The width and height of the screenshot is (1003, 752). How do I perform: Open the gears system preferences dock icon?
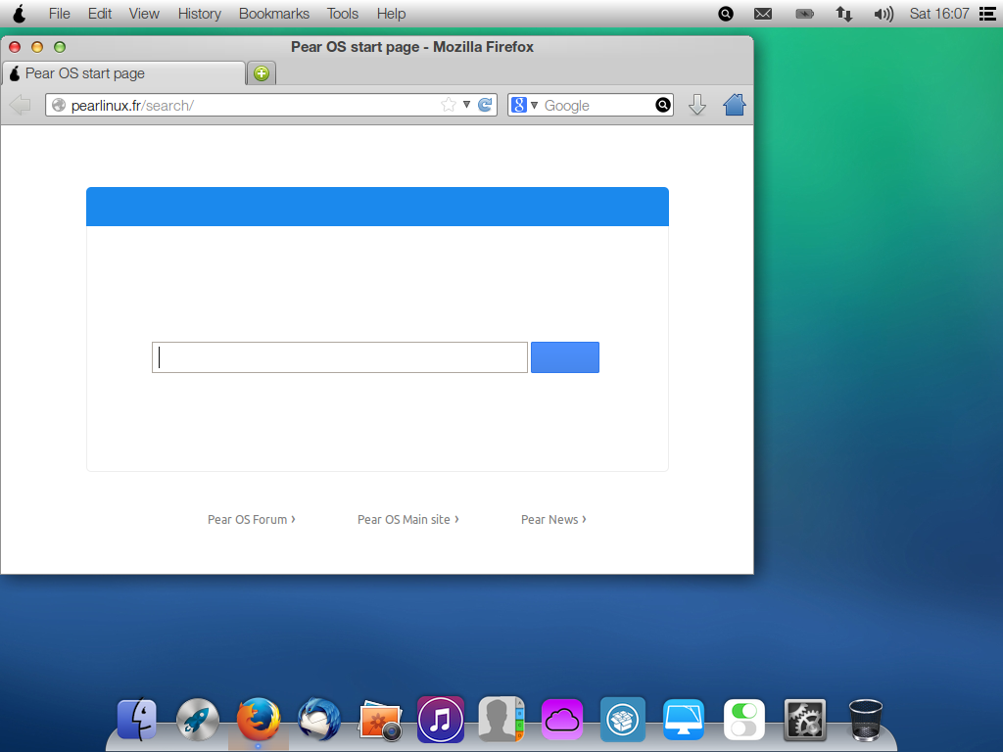click(805, 720)
